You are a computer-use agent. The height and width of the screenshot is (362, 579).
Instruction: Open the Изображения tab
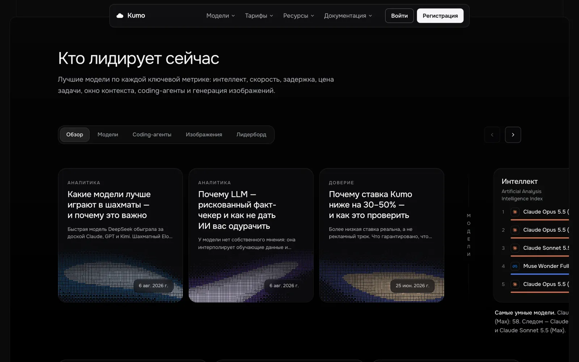[204, 135]
